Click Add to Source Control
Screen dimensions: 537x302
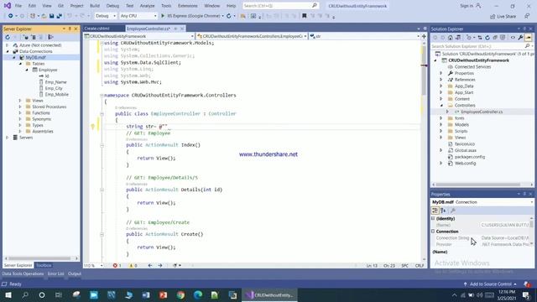[490, 284]
